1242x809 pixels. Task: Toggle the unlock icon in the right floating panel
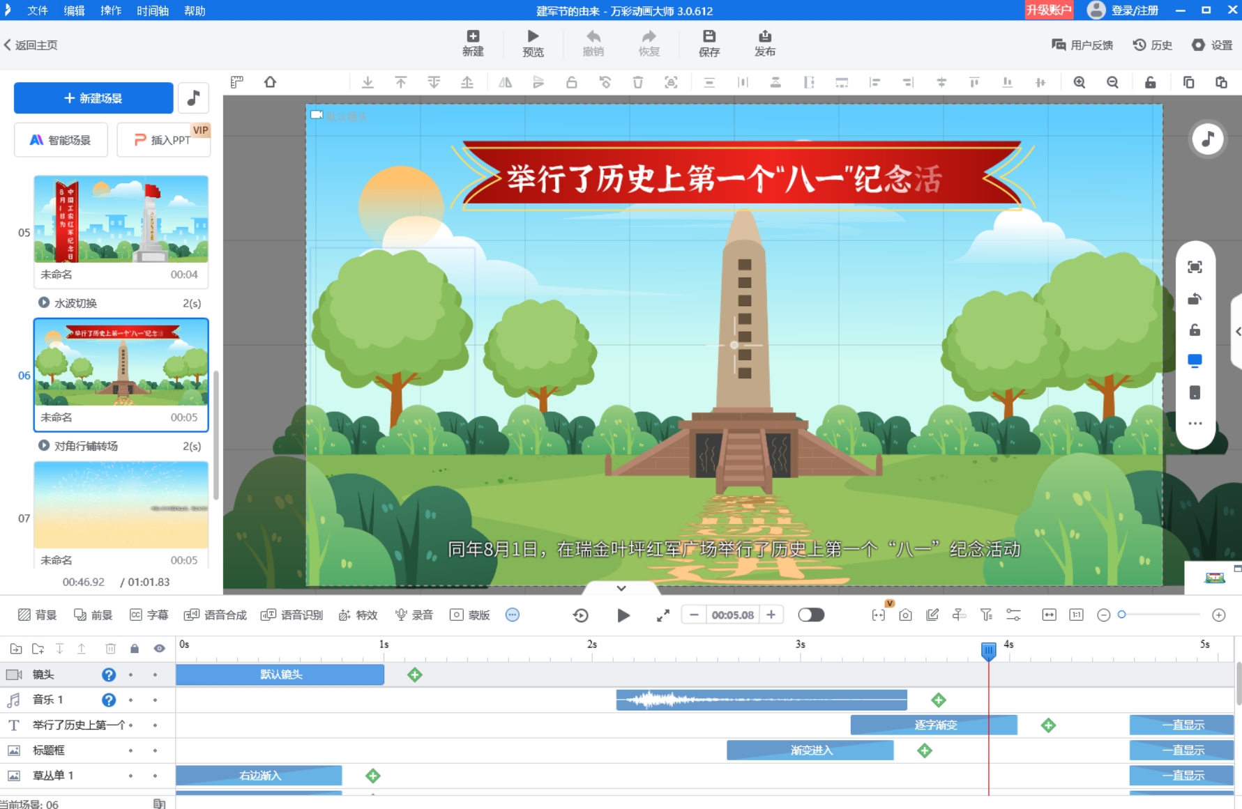click(x=1195, y=330)
